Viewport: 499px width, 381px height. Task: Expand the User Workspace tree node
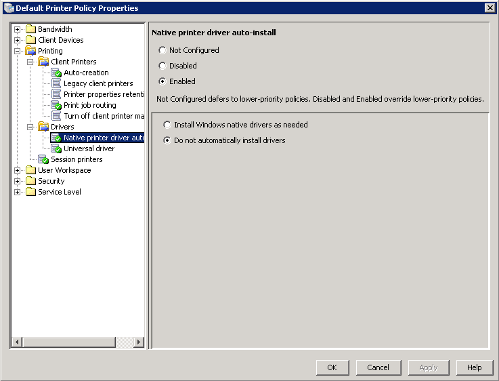17,170
